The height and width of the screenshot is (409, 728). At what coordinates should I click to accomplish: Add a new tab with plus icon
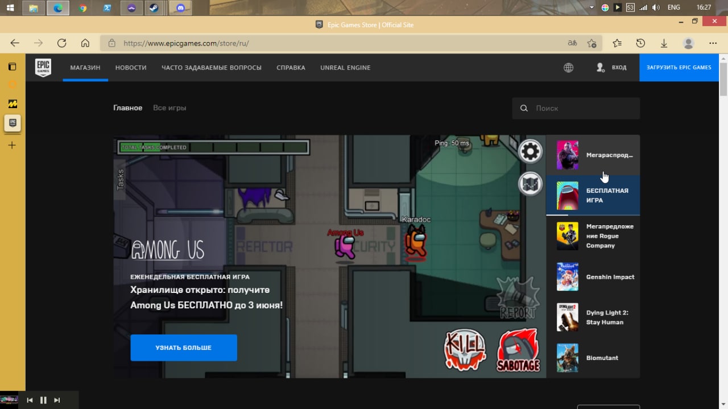(x=12, y=145)
